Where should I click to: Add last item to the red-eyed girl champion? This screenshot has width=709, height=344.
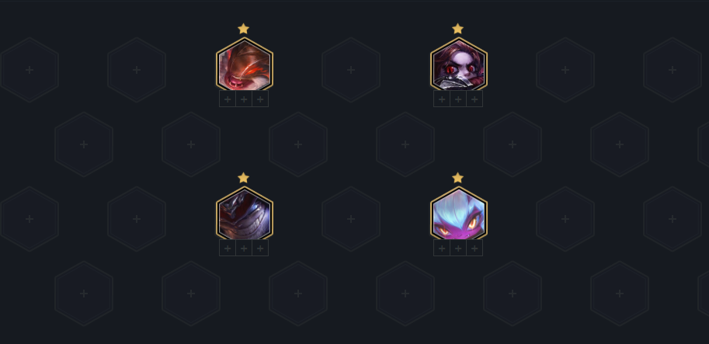click(x=474, y=99)
